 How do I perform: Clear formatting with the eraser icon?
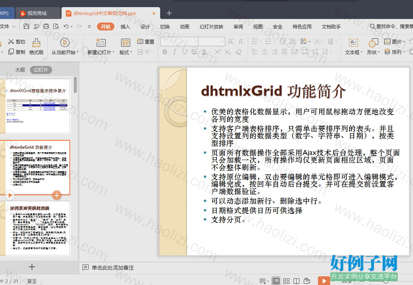tap(239, 52)
